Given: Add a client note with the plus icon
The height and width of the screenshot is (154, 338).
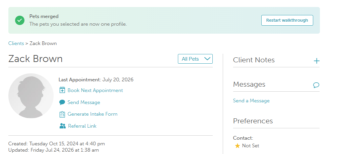Looking at the screenshot, I should point(317,61).
